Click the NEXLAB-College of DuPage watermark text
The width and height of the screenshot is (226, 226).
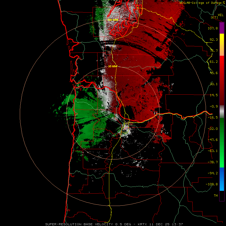click(x=202, y=3)
